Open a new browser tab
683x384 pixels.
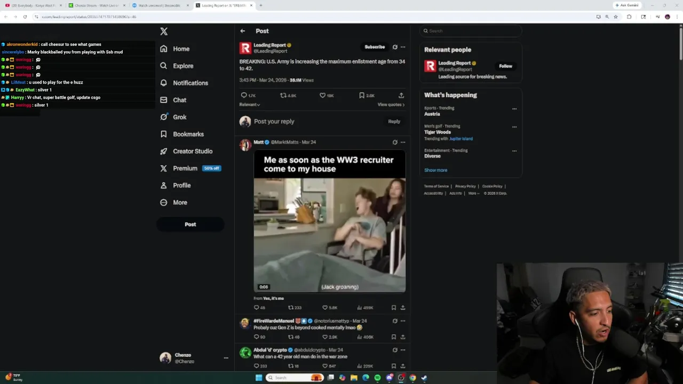pos(261,5)
